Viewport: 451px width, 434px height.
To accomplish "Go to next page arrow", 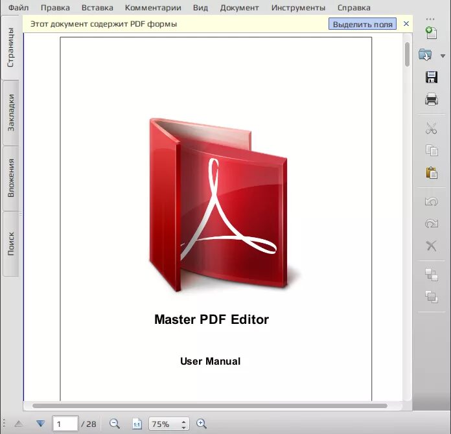I will click(x=41, y=424).
